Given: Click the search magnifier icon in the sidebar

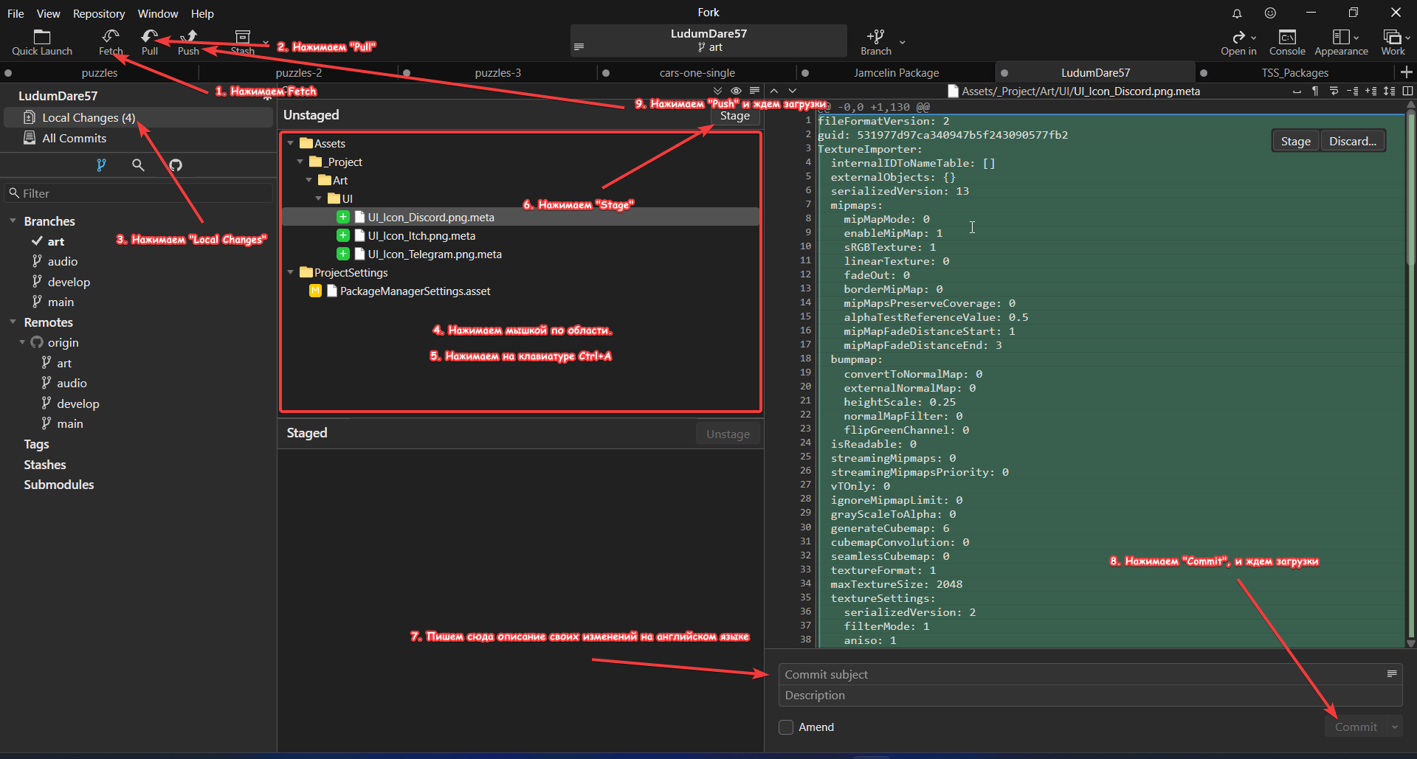Looking at the screenshot, I should pyautogui.click(x=138, y=165).
